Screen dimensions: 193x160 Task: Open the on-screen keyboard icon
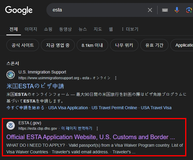click(165, 10)
